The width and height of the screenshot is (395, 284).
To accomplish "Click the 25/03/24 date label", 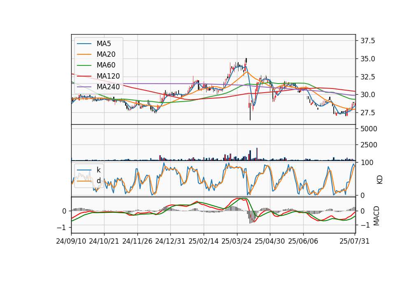I will point(237,241).
